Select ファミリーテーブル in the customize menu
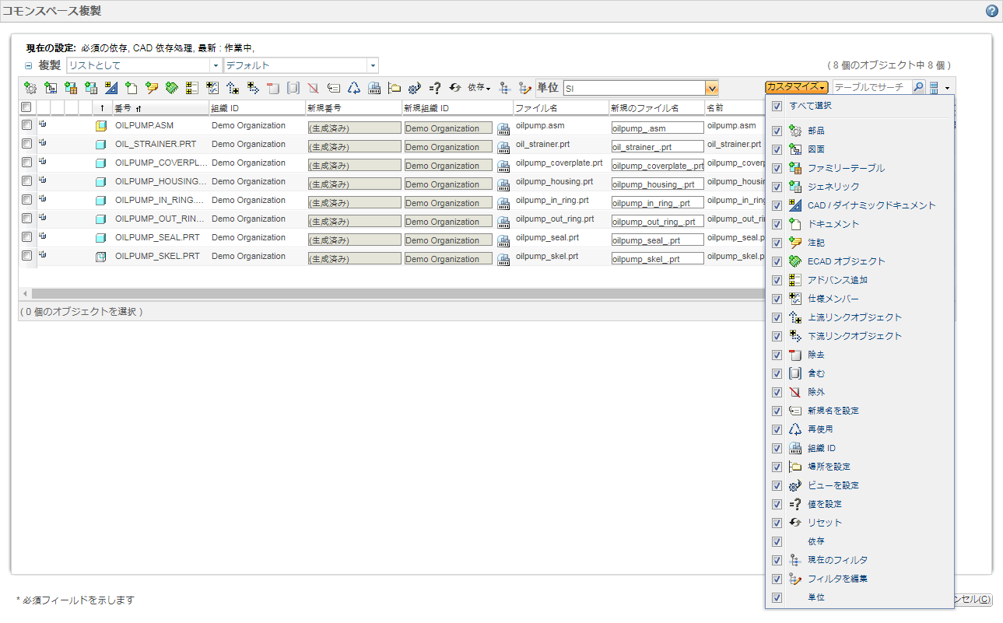This screenshot has width=1003, height=623. tap(846, 168)
